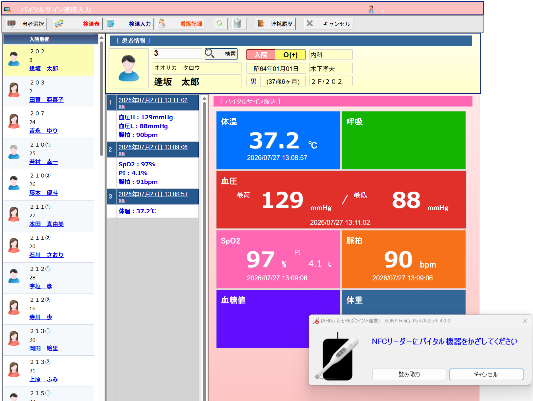Select patient 本田 真由美 link

(46, 224)
